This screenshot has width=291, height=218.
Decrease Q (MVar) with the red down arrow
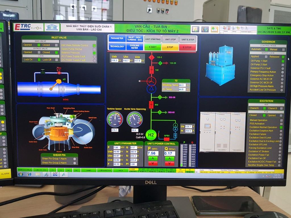(170, 163)
